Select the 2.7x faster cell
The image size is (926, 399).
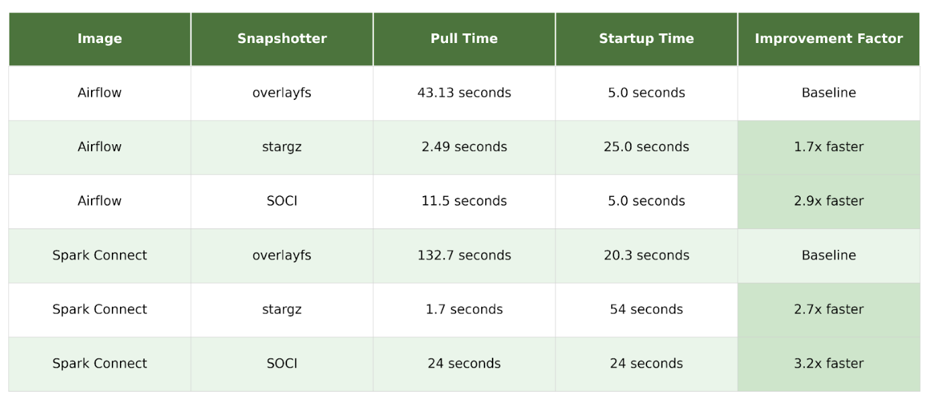pyautogui.click(x=828, y=309)
